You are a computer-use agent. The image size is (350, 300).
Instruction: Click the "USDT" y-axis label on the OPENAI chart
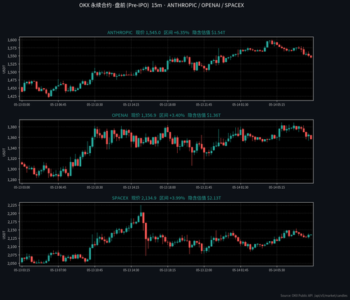click(x=3, y=152)
